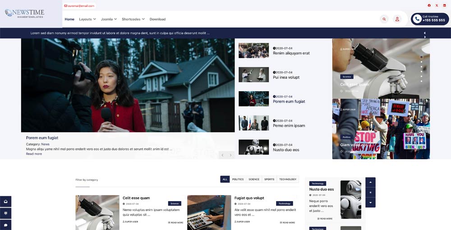
Task: Expand the Joomla menu dropdown
Action: tap(109, 19)
